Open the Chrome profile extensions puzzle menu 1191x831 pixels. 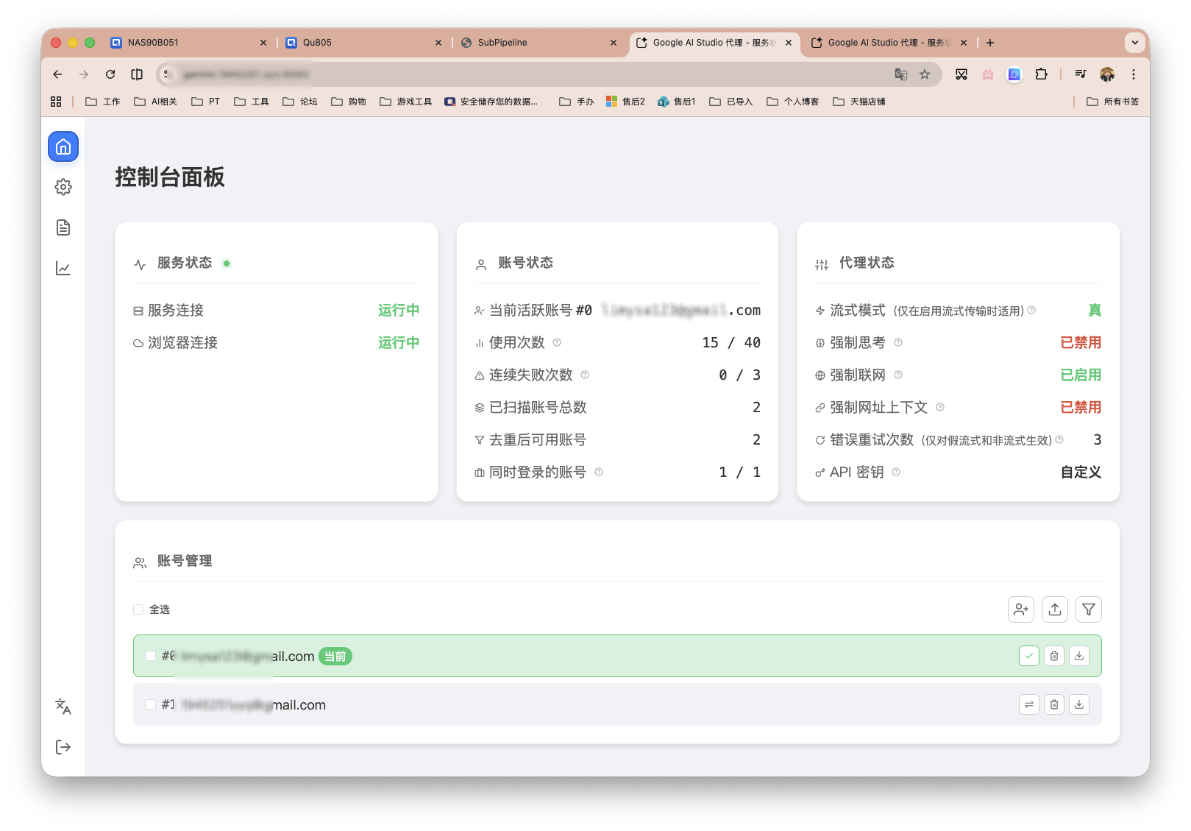pos(1041,74)
